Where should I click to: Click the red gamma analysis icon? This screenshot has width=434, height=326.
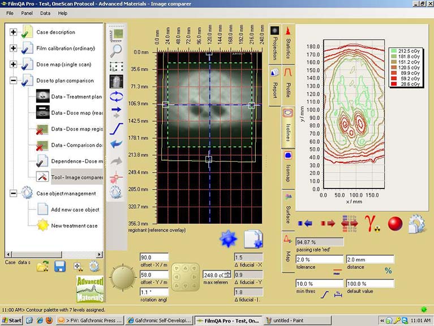pos(371,222)
